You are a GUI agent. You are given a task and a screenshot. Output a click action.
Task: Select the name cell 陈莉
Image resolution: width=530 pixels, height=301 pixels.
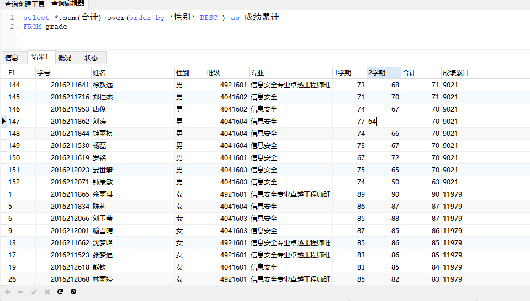133,207
